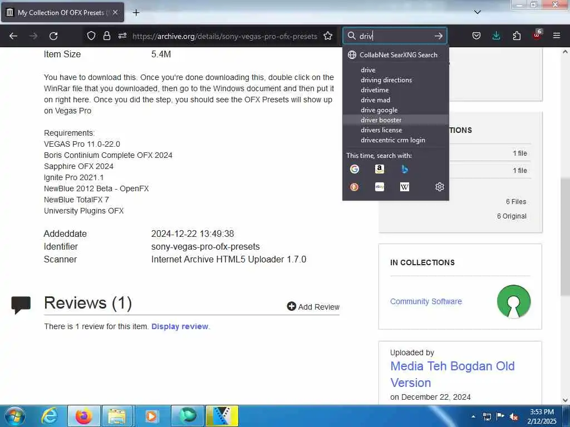Search this time with Wikipedia

tap(405, 187)
